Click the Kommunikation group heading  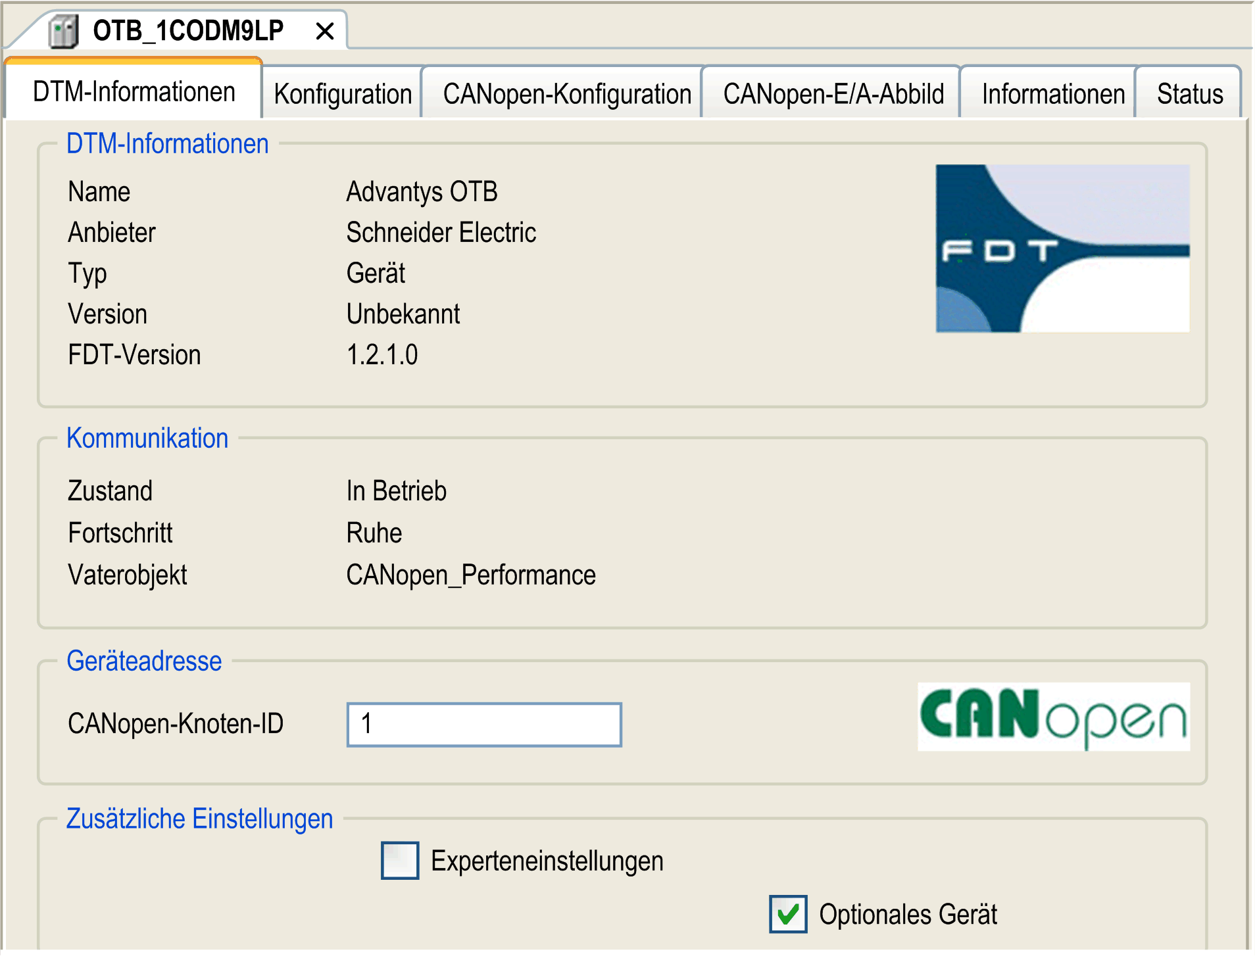[x=147, y=438]
